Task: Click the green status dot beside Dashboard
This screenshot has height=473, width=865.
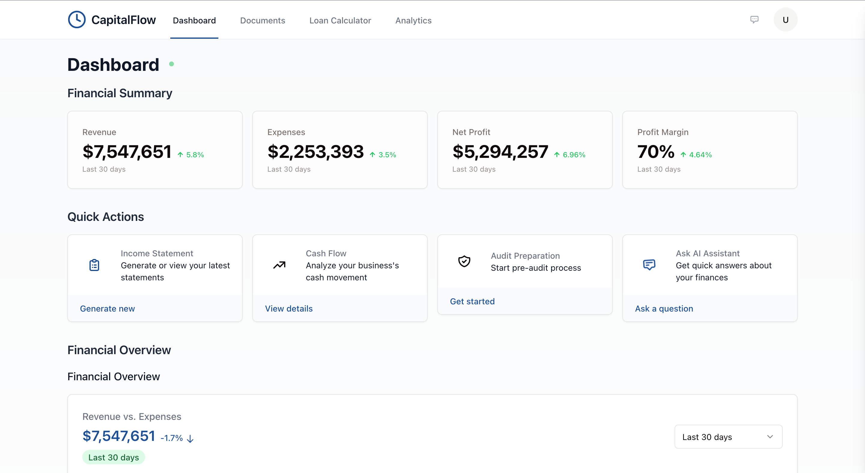Action: tap(171, 64)
